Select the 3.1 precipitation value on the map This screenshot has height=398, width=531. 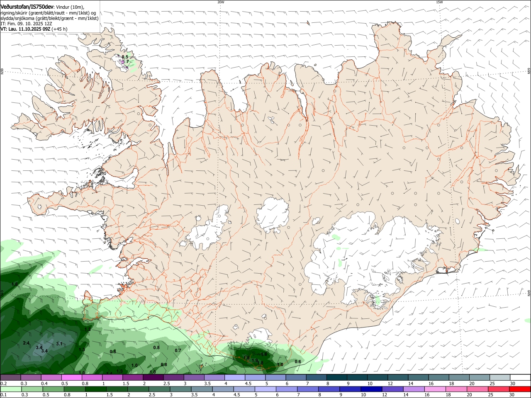[59, 344]
